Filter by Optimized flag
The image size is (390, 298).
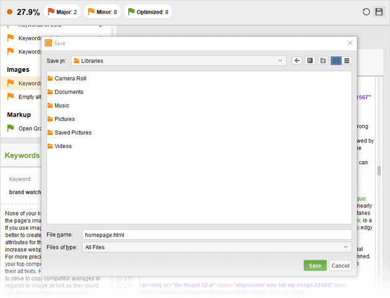coord(148,12)
